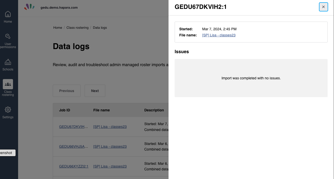
Task: Click the Previous page button
Action: [67, 91]
